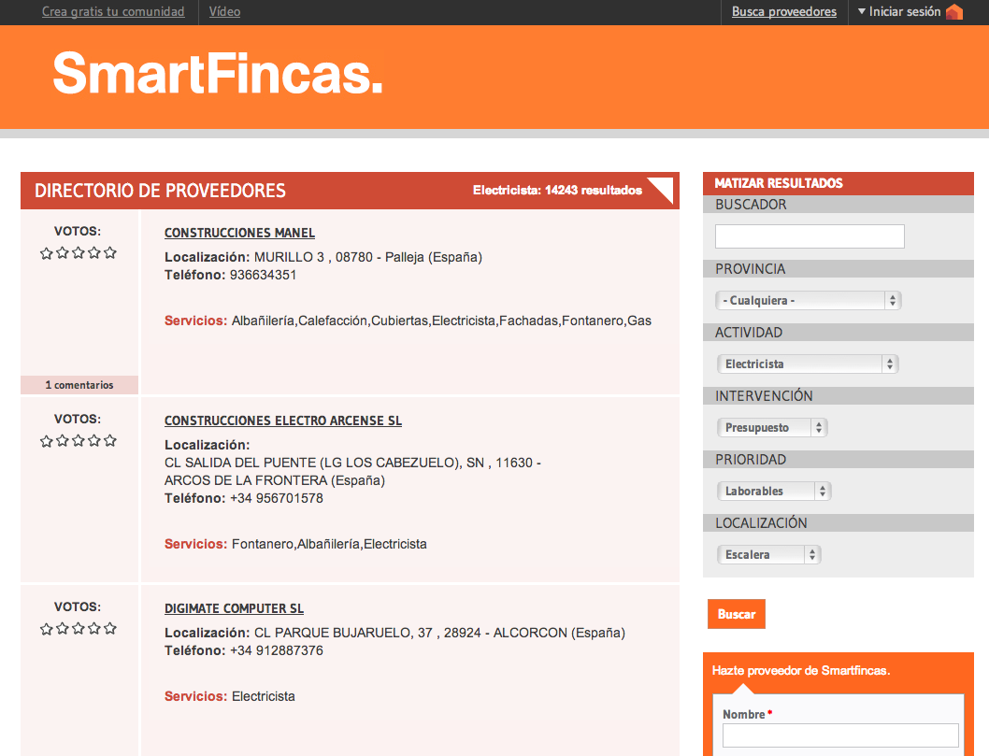Click fourth star for Construcciones Electro Arcense
This screenshot has height=756, width=989.
[94, 441]
